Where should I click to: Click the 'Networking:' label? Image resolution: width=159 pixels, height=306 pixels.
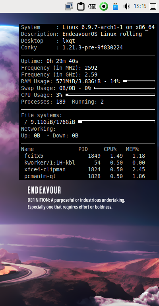tap(38, 129)
